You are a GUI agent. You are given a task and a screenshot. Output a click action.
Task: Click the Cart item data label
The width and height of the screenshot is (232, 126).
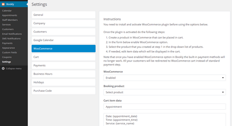point(112,101)
